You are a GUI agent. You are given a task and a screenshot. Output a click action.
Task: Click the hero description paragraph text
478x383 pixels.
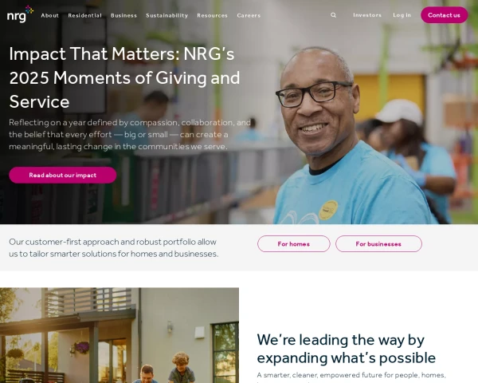point(130,134)
